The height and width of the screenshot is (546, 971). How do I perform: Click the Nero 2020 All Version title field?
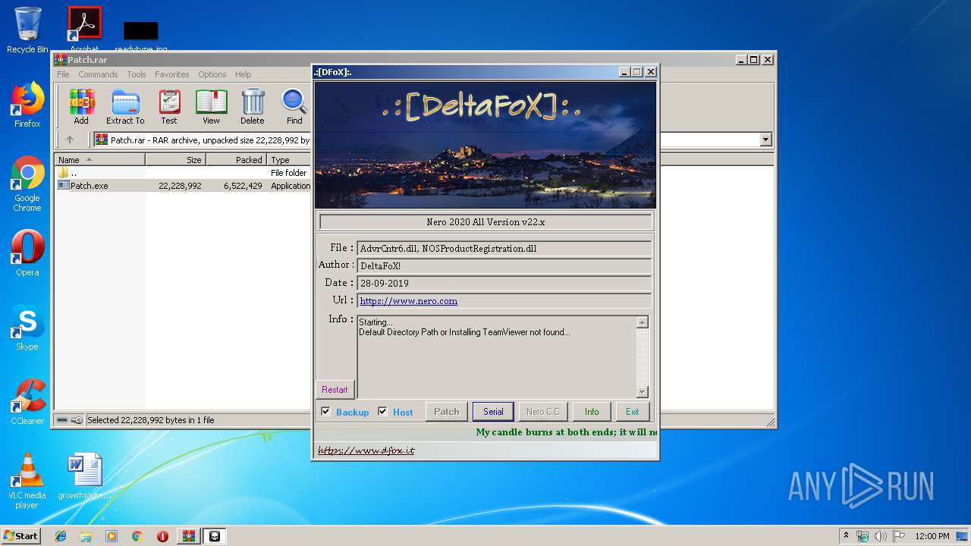click(485, 222)
